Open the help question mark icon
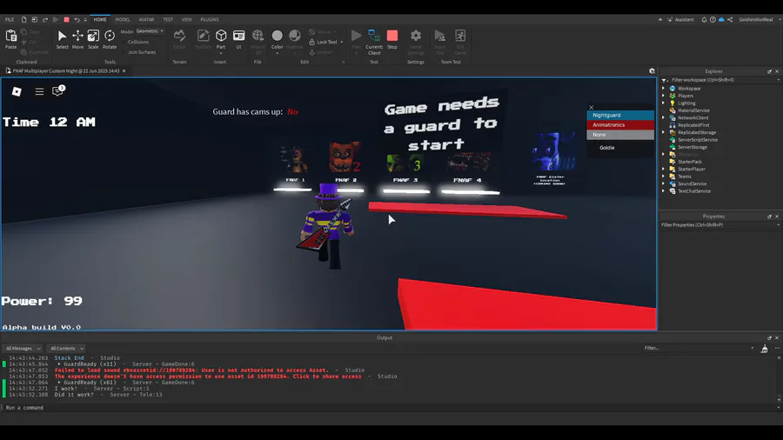This screenshot has height=440, width=783. pos(713,19)
